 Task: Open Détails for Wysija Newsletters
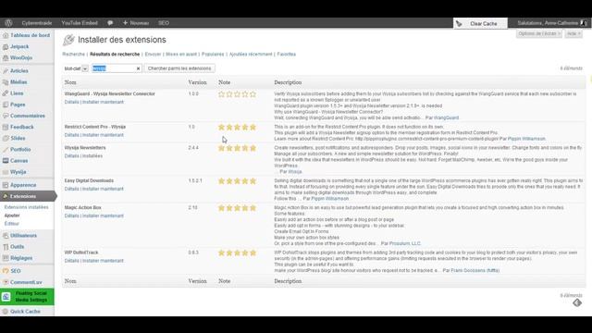[x=72, y=156]
